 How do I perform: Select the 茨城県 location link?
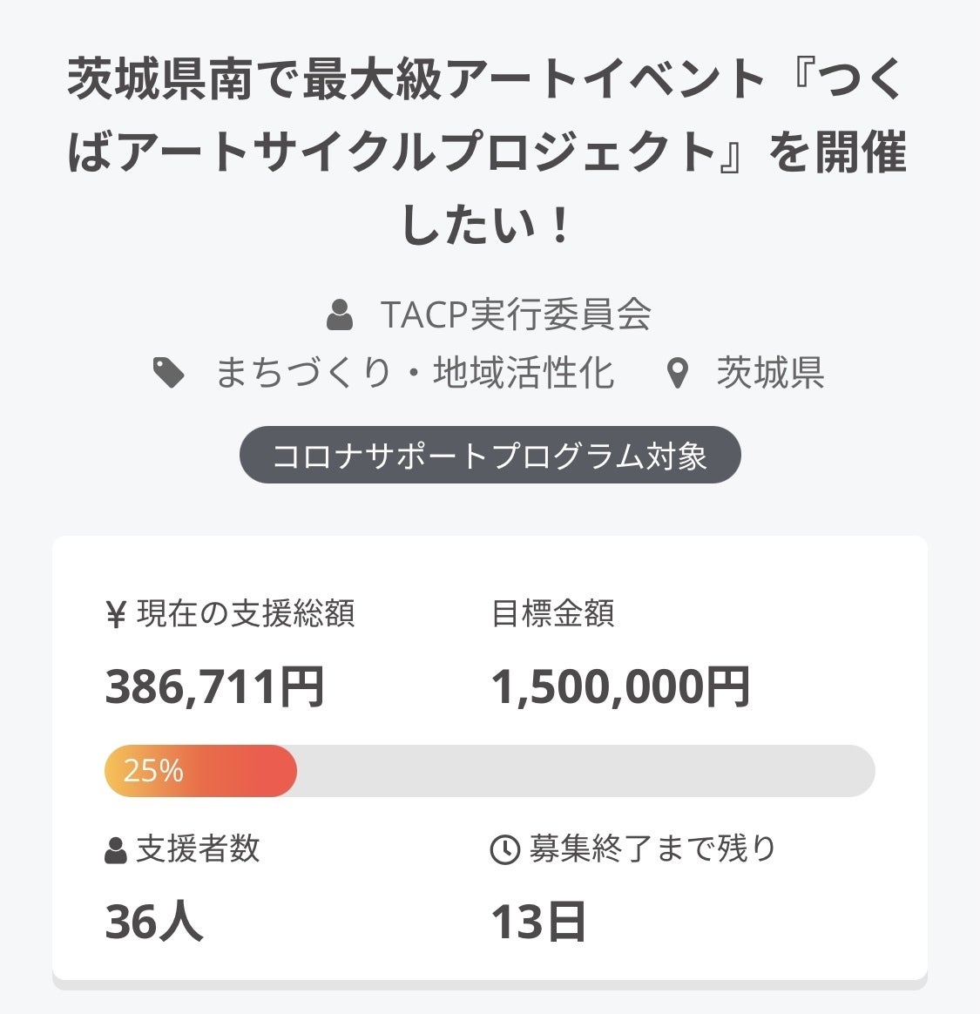770,373
